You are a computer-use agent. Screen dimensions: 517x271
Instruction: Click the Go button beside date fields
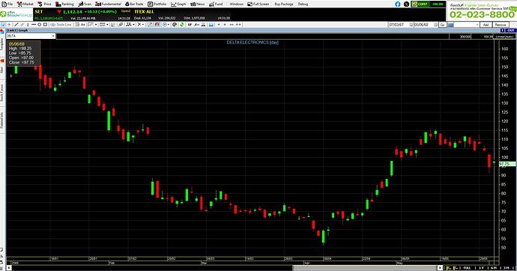click(x=442, y=25)
